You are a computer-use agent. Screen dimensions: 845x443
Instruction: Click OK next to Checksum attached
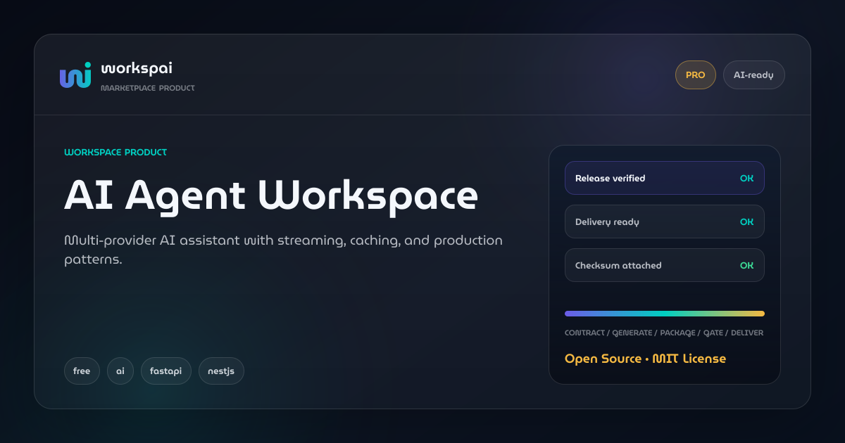(x=746, y=265)
